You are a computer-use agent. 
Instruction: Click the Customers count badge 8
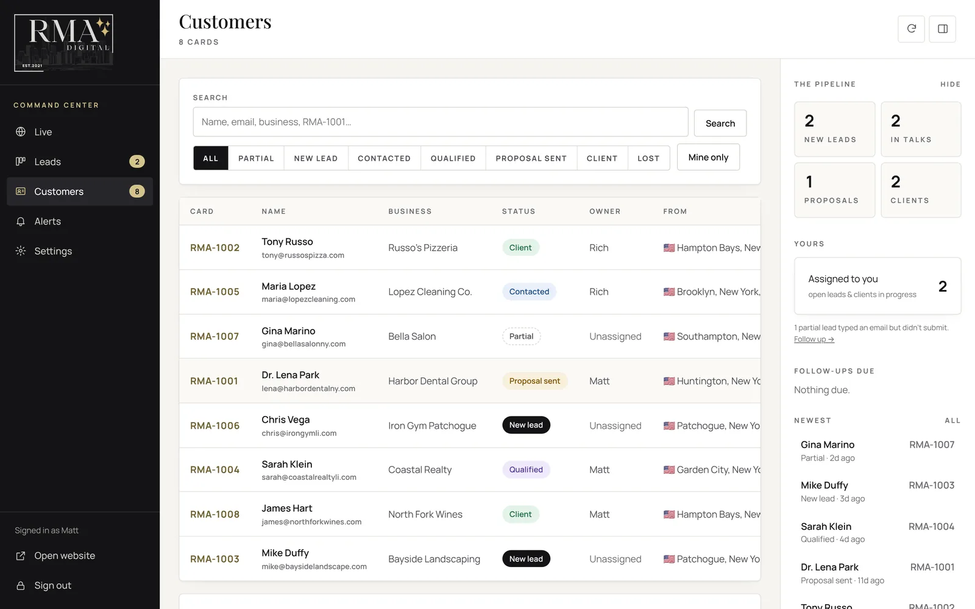point(137,191)
